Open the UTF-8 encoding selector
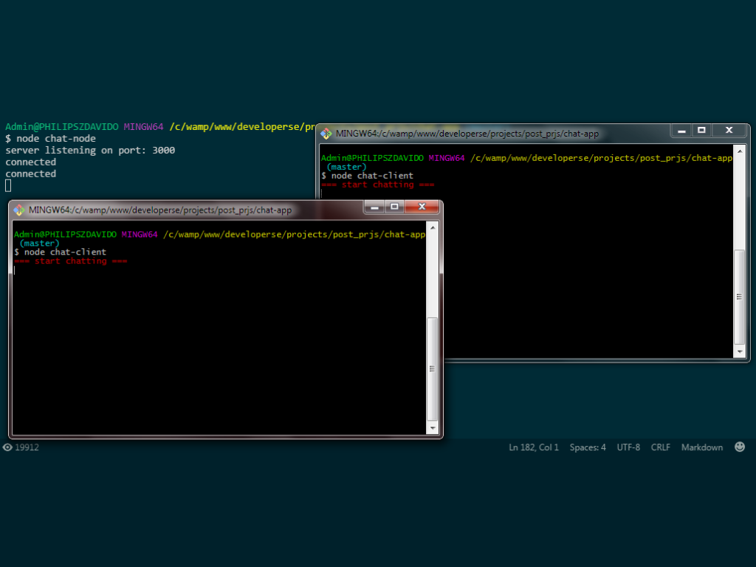 coord(628,447)
